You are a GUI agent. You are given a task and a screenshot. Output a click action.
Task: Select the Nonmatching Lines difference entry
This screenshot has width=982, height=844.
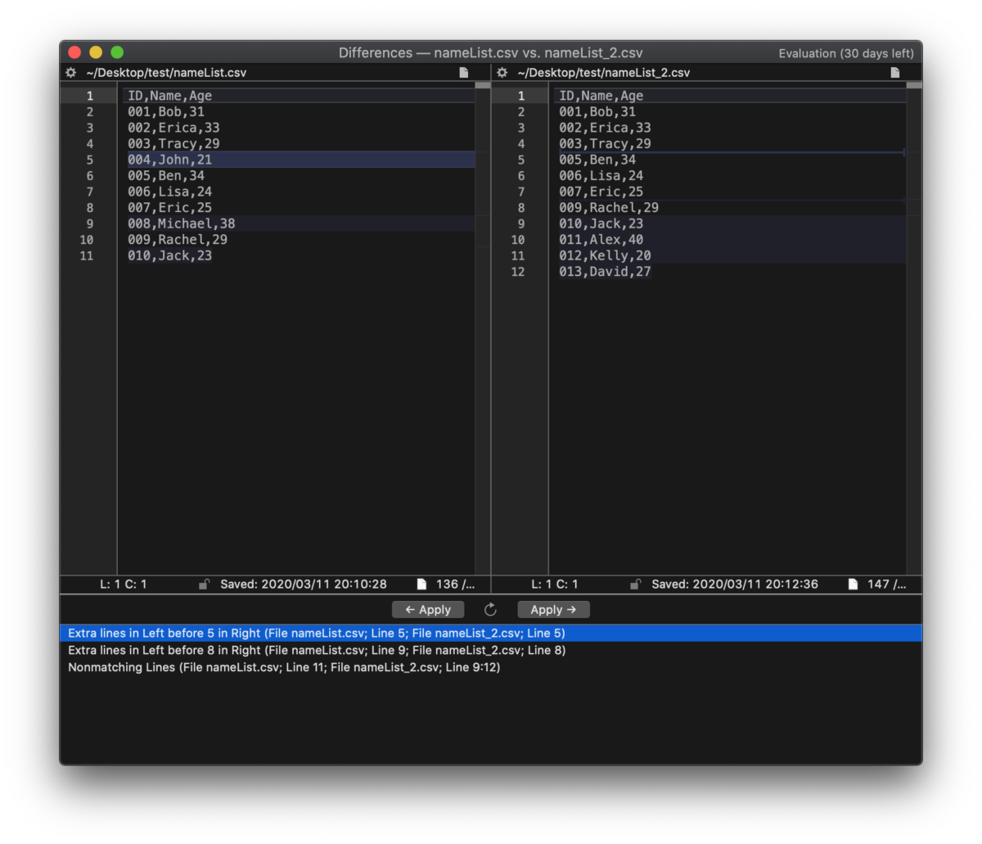[x=284, y=667]
